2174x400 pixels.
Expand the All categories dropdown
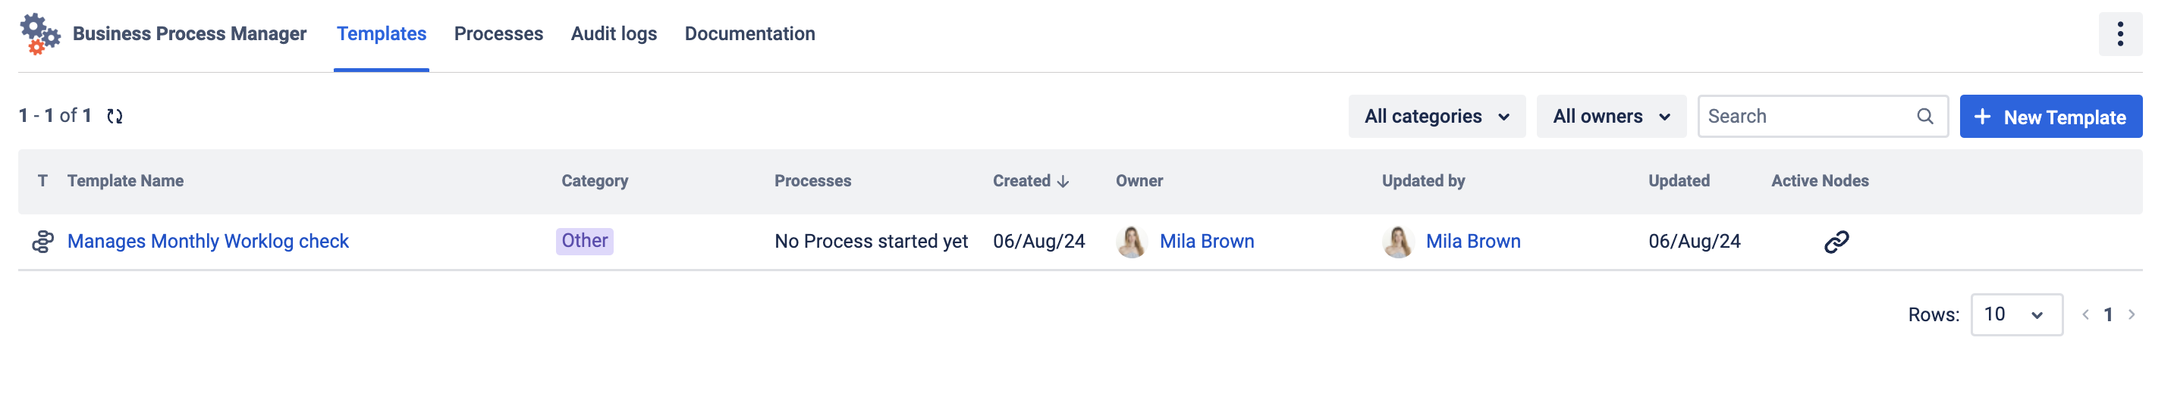1435,116
